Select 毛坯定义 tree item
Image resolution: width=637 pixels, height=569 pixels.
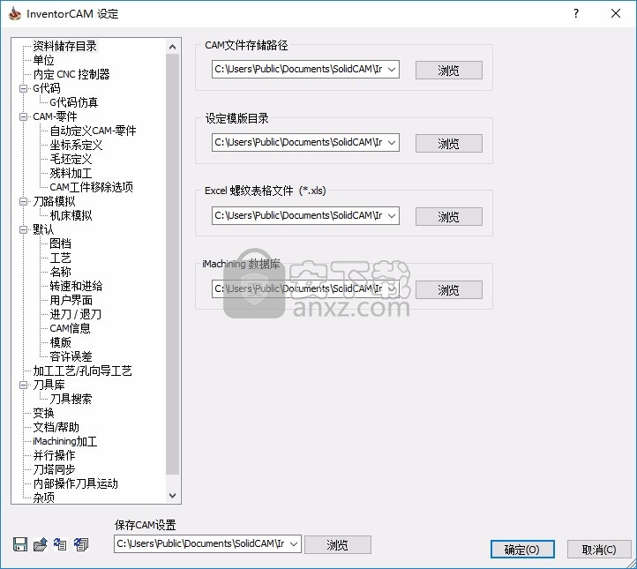[x=71, y=159]
